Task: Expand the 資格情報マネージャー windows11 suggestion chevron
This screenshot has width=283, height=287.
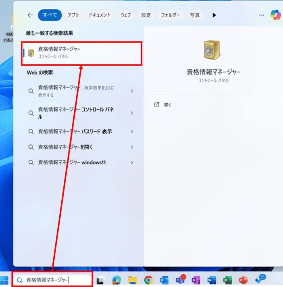Action: point(132,162)
